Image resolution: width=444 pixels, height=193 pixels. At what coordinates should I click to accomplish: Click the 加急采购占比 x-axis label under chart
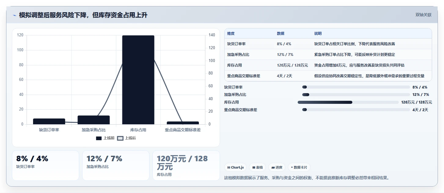click(x=94, y=130)
